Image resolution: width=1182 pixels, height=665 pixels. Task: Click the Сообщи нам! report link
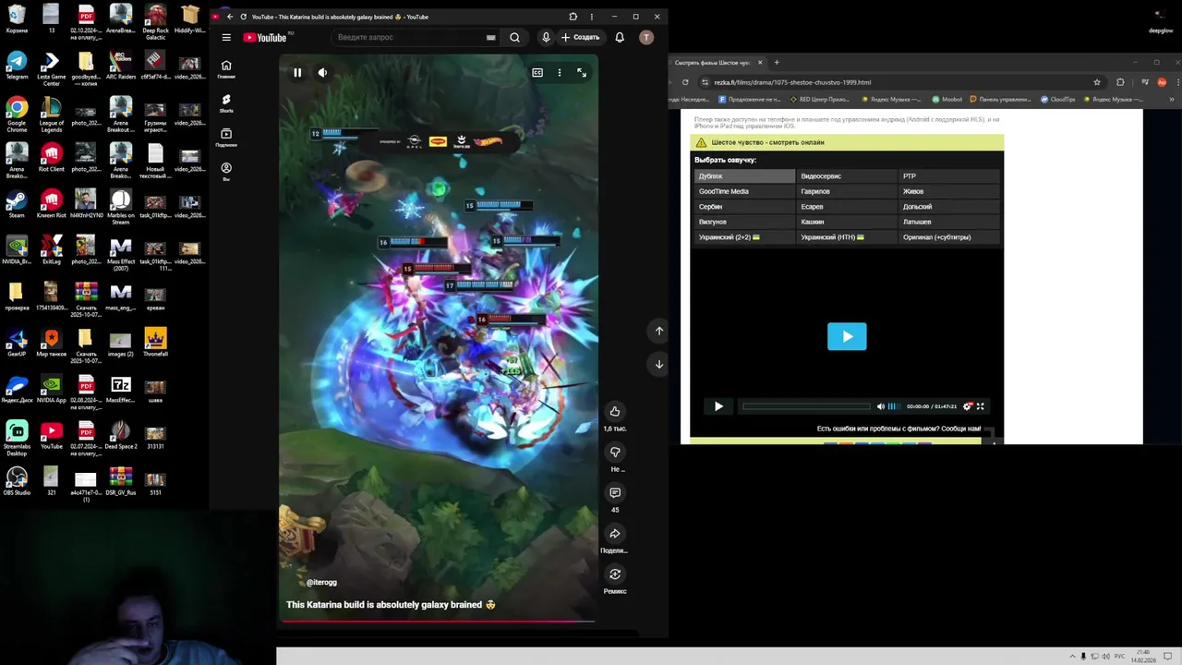[960, 429]
